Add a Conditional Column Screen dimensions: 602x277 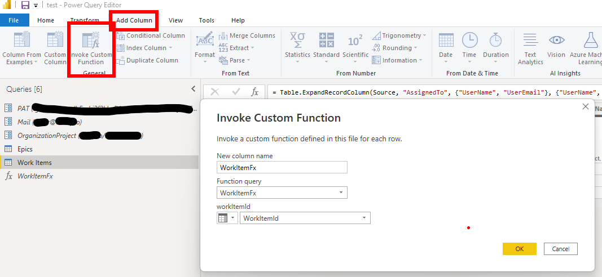coord(151,35)
